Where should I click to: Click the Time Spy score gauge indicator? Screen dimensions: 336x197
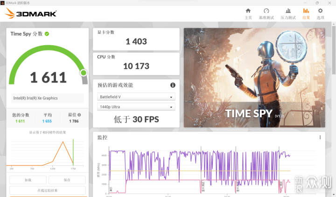tap(84, 73)
